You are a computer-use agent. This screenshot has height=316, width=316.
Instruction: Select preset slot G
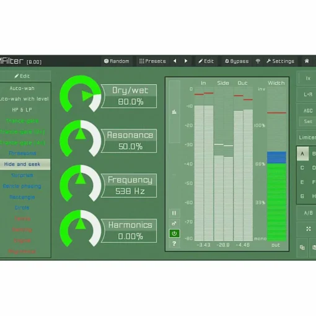coord(302,196)
